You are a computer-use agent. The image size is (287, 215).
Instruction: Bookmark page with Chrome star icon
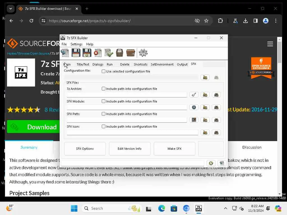click(206, 21)
